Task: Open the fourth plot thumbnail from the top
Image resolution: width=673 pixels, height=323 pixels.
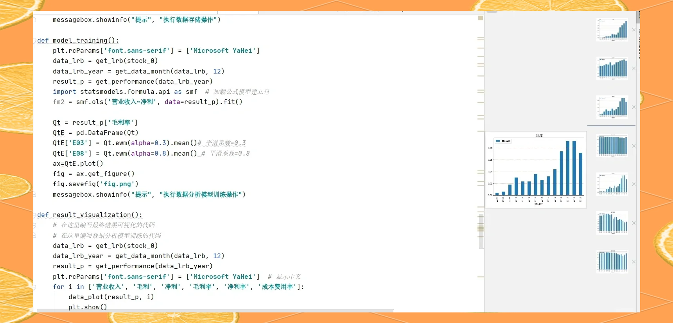Action: coord(612,145)
